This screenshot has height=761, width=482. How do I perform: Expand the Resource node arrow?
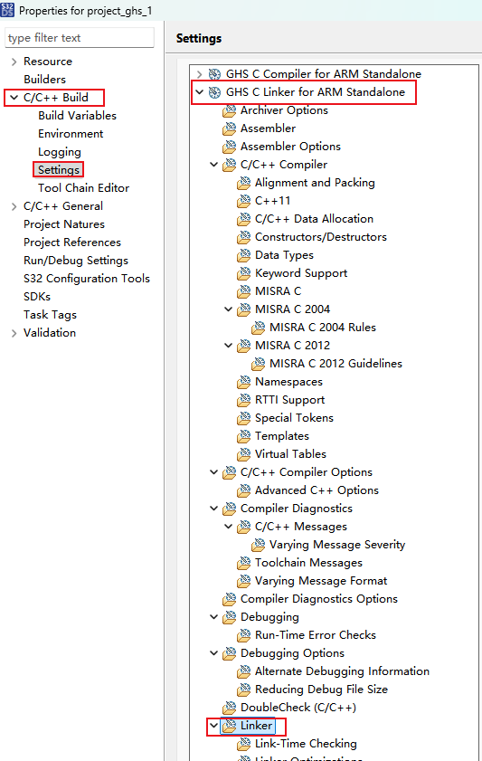click(14, 62)
